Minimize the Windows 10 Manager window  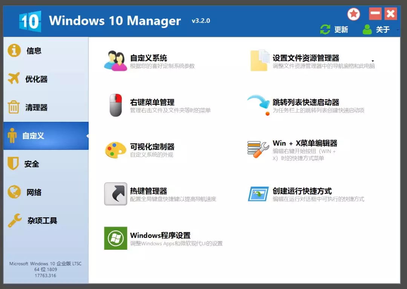coord(375,14)
